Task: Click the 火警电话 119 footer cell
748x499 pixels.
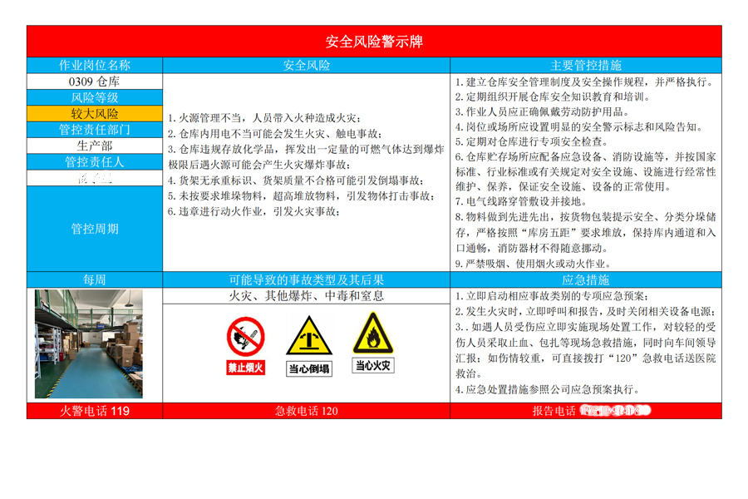Action: pyautogui.click(x=94, y=411)
